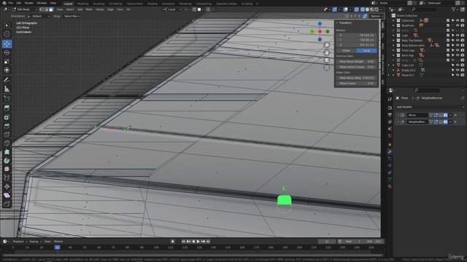Open Drag Select Box dropdown
Screen dimensions: 467x262
coord(72,16)
